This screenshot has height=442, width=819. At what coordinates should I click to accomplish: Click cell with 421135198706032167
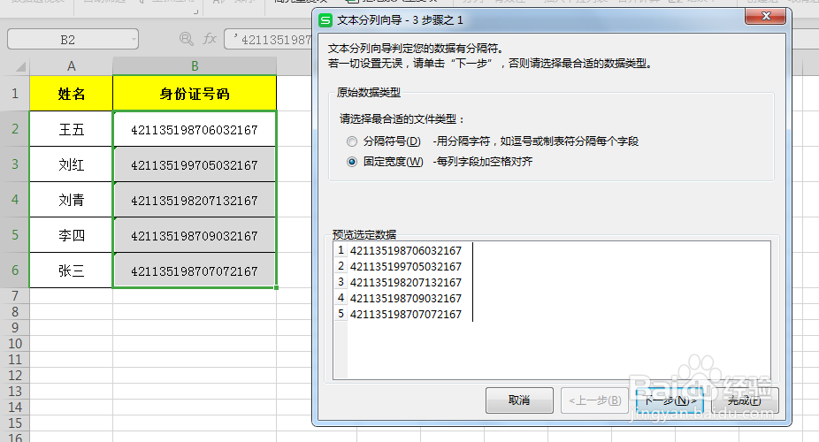click(x=195, y=129)
